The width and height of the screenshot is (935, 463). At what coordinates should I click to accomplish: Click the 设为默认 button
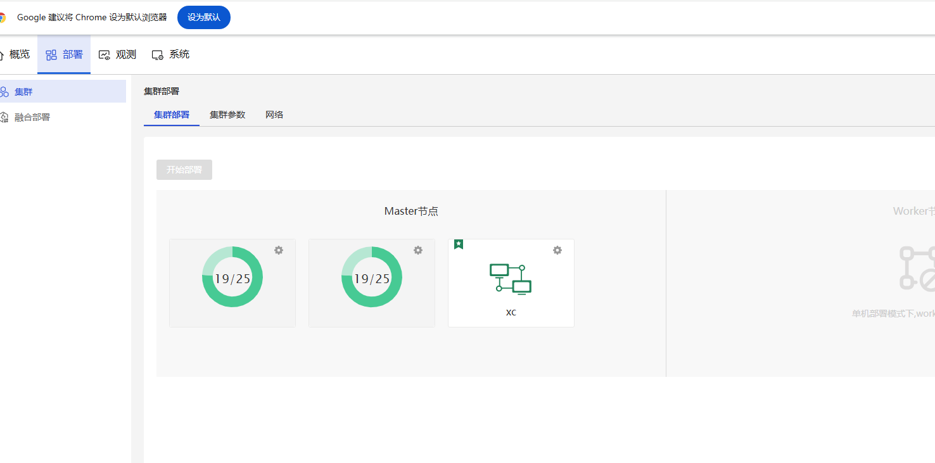(203, 17)
